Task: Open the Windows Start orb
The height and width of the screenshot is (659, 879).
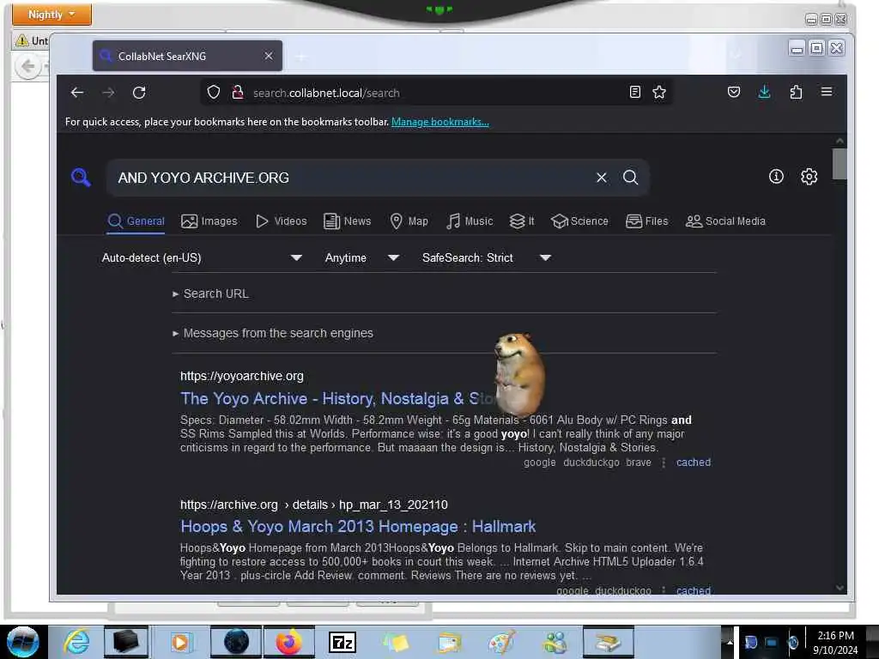Action: [23, 642]
